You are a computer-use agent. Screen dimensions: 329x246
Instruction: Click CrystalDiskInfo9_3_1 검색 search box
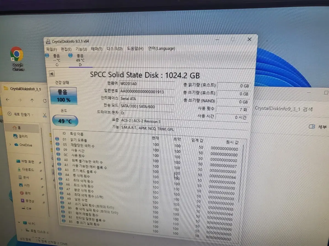point(283,109)
